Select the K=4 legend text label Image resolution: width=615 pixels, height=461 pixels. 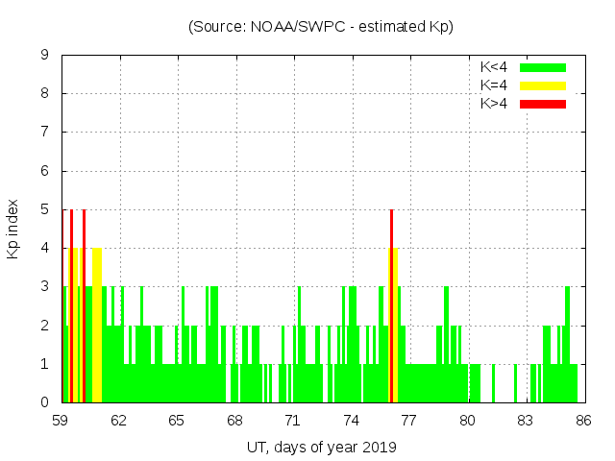(493, 85)
